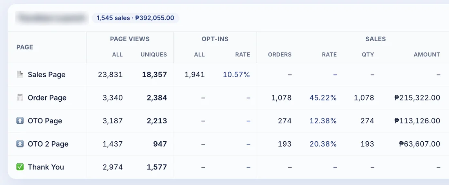Click the 12.38% sales rate
Image resolution: width=449 pixels, height=185 pixels.
coord(323,121)
